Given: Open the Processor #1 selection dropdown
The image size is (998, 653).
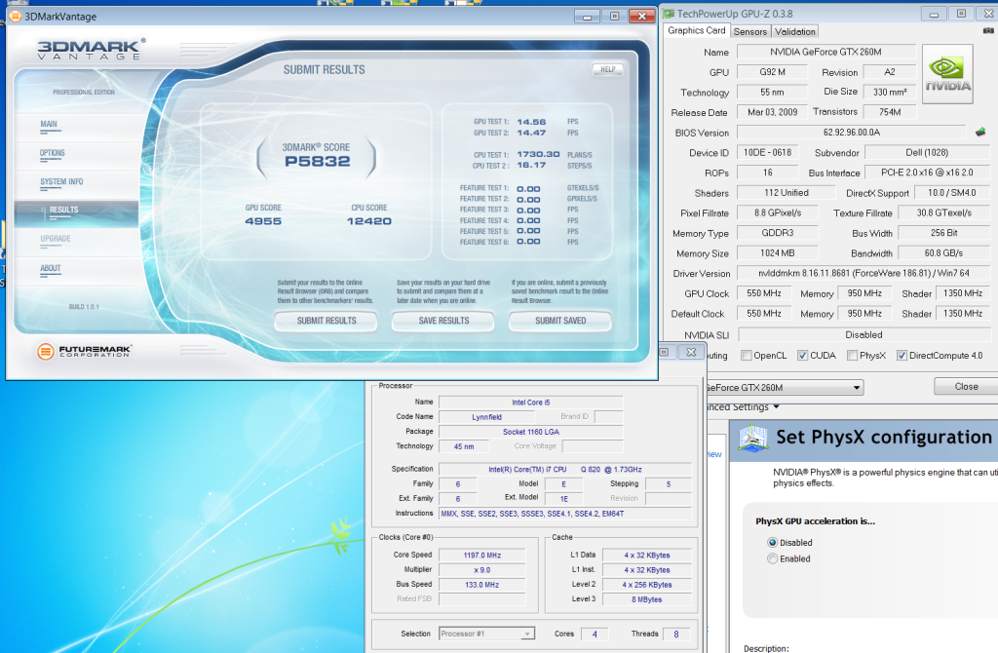Looking at the screenshot, I should pyautogui.click(x=487, y=634).
